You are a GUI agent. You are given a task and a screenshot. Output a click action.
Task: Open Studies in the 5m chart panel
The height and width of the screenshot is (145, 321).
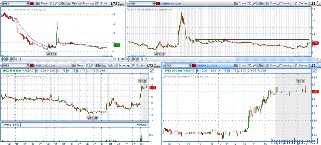(x=301, y=65)
